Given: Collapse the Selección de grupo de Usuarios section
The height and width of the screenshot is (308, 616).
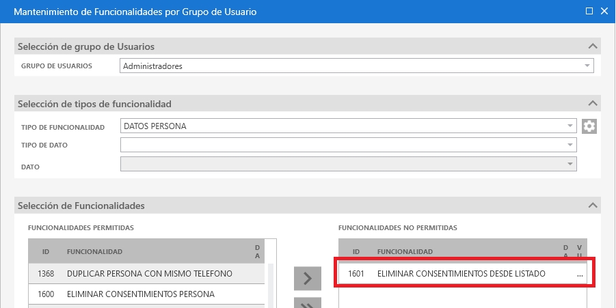Looking at the screenshot, I should pyautogui.click(x=593, y=46).
